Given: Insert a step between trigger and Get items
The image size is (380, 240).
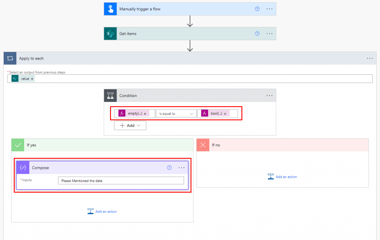Looking at the screenshot, I should pyautogui.click(x=190, y=21).
